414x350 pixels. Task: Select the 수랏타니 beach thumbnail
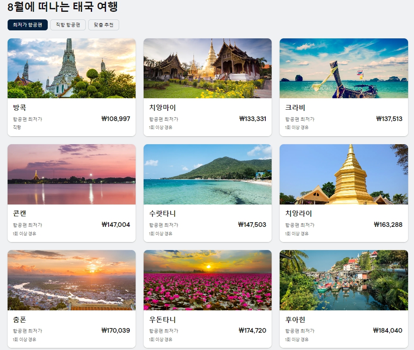point(207,174)
